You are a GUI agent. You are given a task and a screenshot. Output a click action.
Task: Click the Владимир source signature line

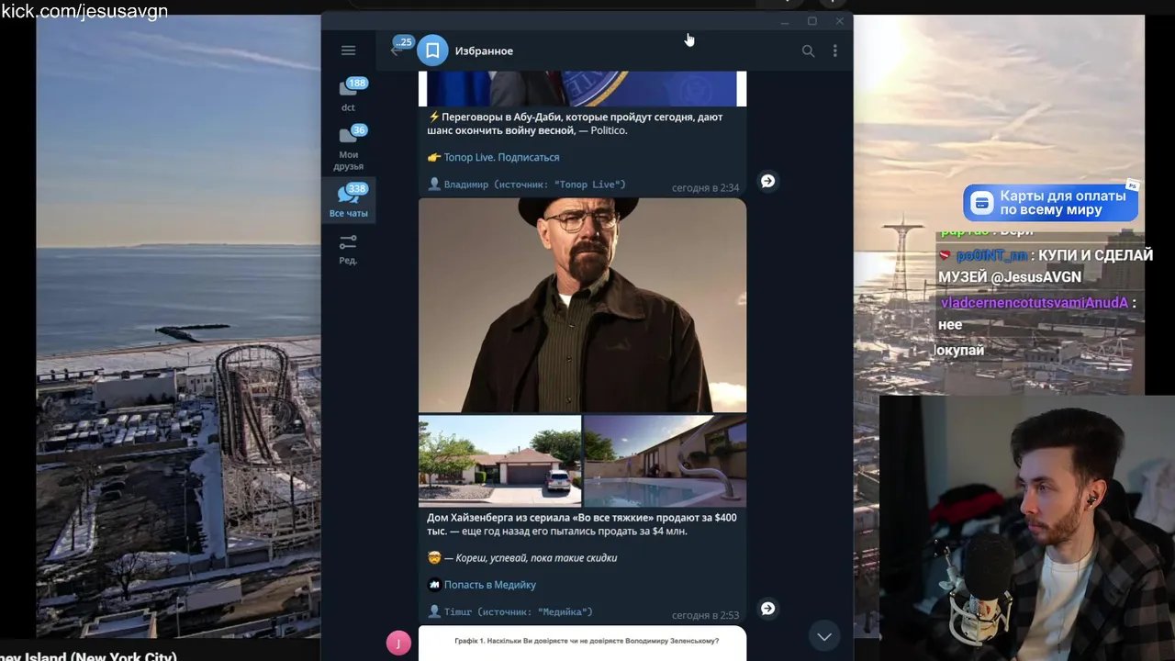527,185
